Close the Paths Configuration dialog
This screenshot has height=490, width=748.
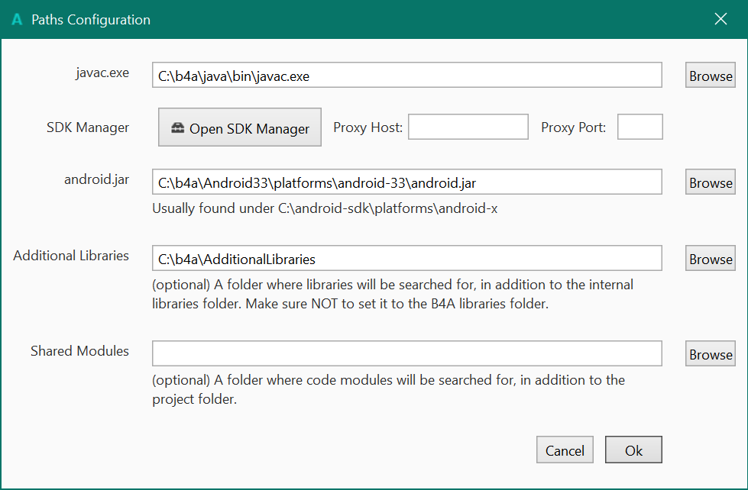[720, 19]
